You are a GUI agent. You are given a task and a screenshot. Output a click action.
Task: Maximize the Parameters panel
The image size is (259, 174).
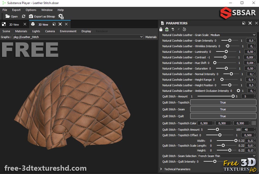click(x=250, y=23)
